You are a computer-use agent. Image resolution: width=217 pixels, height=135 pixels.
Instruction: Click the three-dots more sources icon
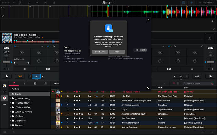[4, 104]
